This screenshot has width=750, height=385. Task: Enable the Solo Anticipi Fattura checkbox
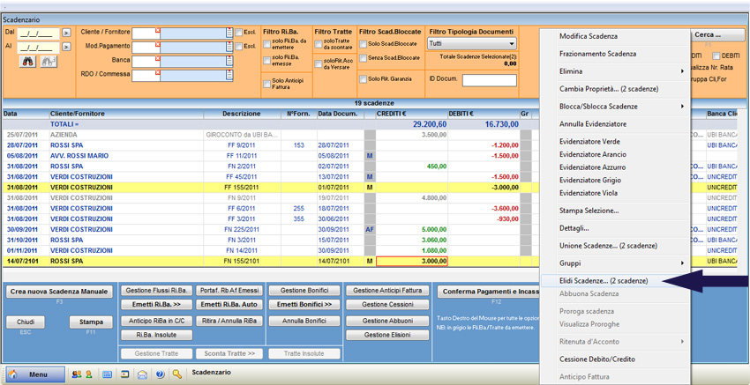click(x=267, y=84)
